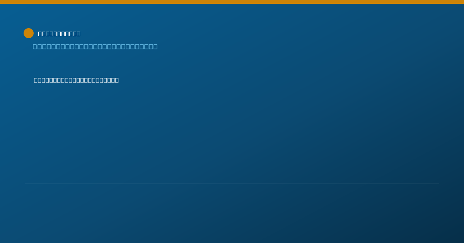This screenshot has width=464, height=243.
Task: Click the center of the orange top bar
Action: pyautogui.click(x=232, y=2)
